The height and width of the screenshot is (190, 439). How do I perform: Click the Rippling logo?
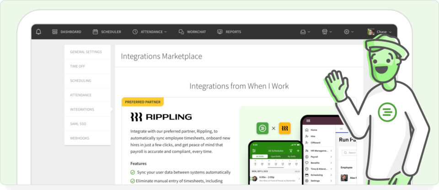point(161,117)
